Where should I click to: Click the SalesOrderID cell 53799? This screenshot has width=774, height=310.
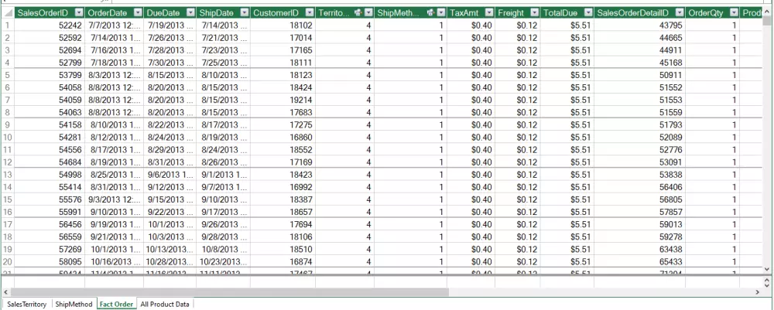pos(50,75)
